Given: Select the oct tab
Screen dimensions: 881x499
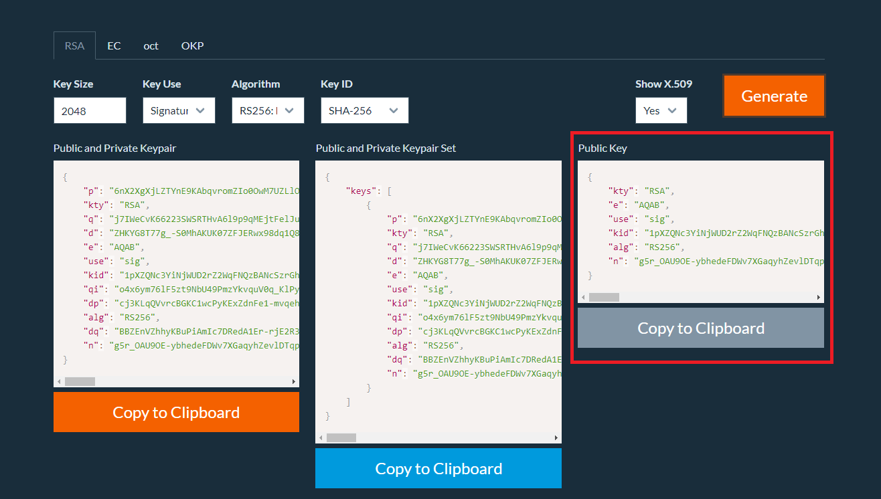Looking at the screenshot, I should 151,45.
